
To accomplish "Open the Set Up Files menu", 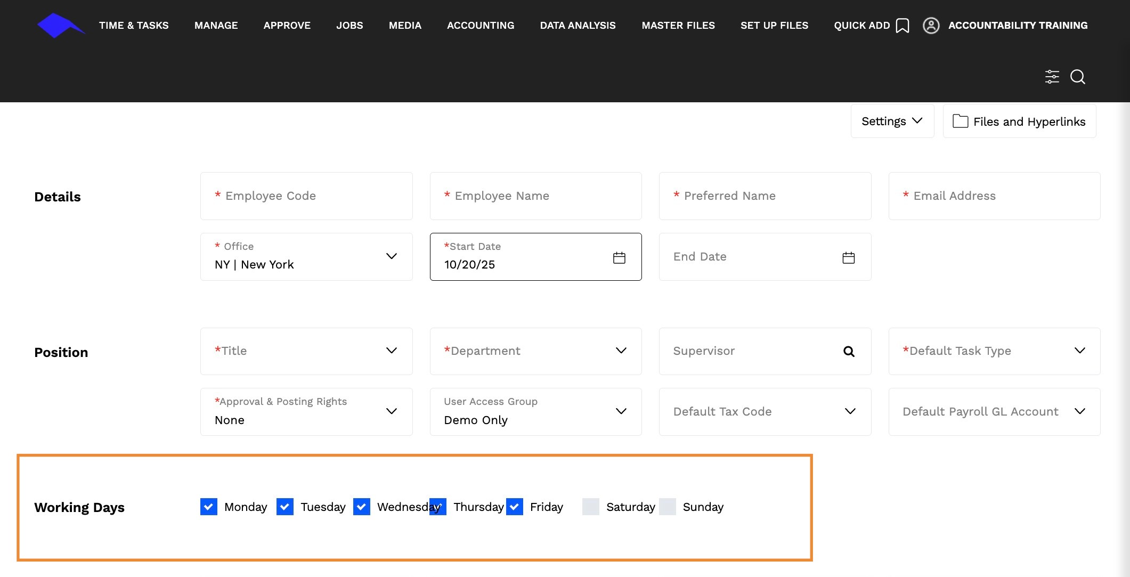I will point(774,26).
